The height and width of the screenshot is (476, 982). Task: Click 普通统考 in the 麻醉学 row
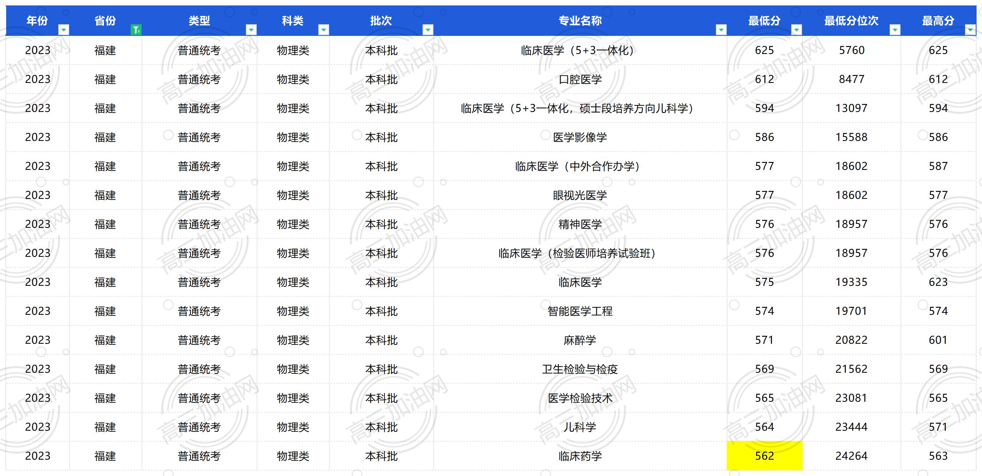click(x=200, y=340)
